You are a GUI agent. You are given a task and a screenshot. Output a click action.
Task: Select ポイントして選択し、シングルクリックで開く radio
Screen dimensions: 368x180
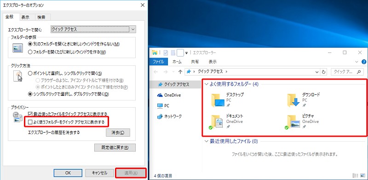pyautogui.click(x=30, y=73)
